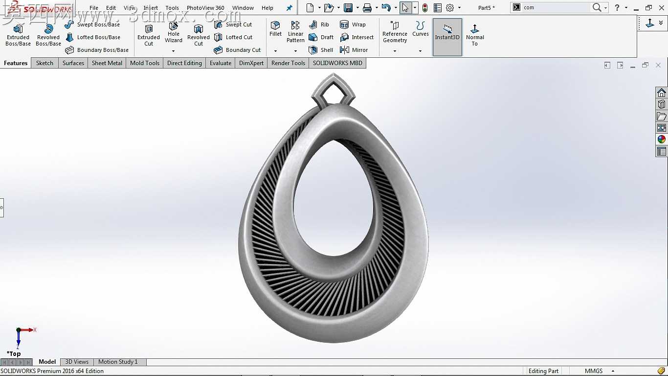Click the New document icon
Viewport: 668px width, 376px height.
(310, 8)
